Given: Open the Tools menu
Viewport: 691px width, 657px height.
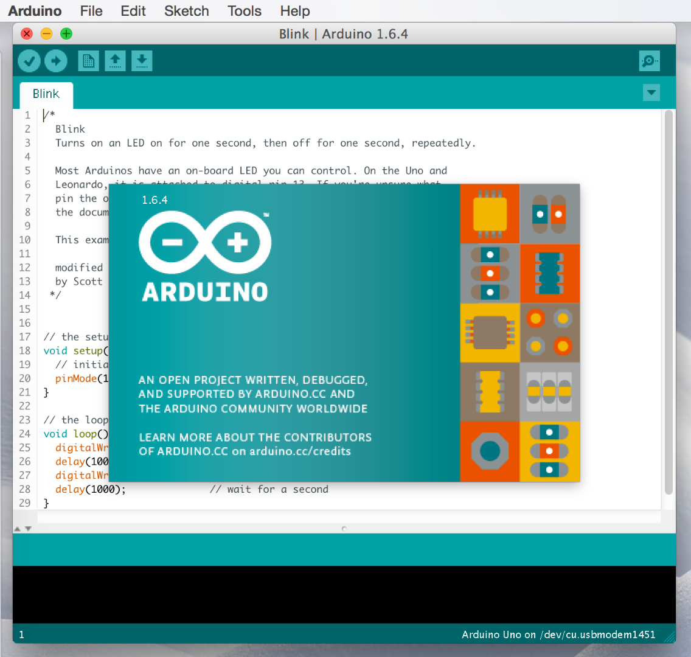Looking at the screenshot, I should point(244,11).
